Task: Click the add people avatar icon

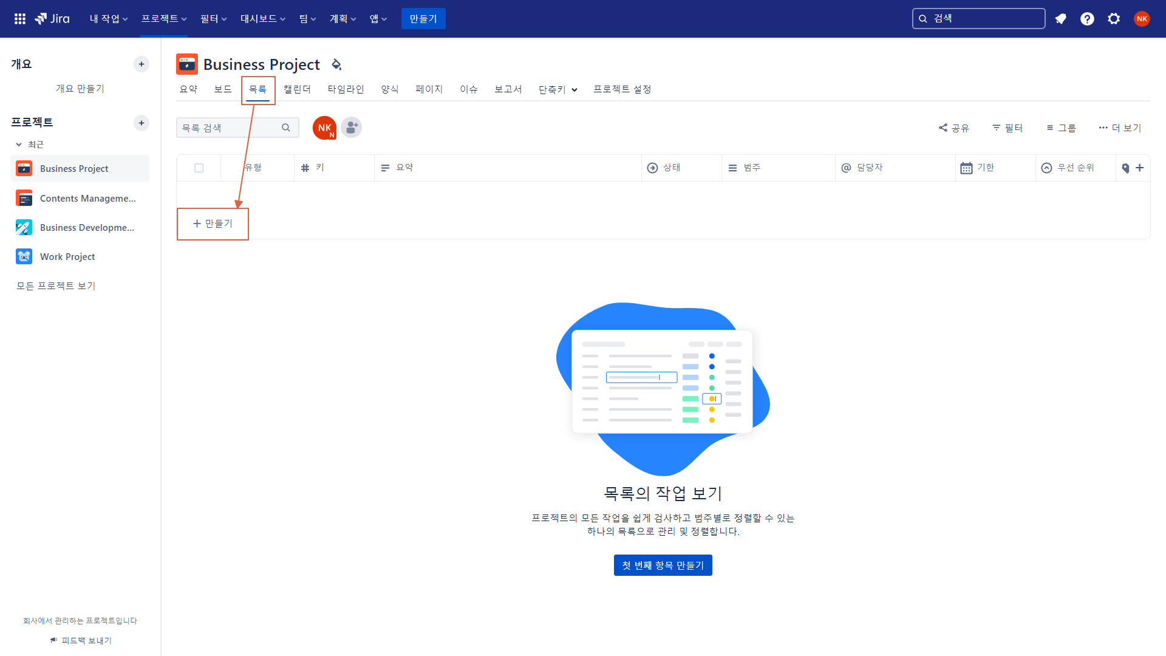Action: point(351,128)
